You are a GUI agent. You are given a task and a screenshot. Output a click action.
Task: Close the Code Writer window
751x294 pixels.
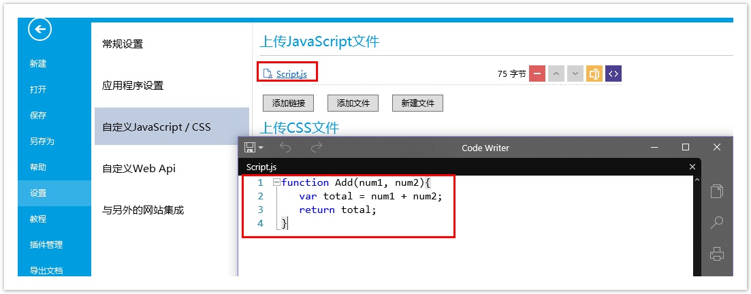coord(716,147)
